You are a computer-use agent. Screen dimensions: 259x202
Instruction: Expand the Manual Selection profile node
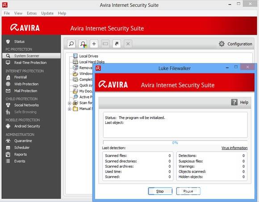point(70,109)
